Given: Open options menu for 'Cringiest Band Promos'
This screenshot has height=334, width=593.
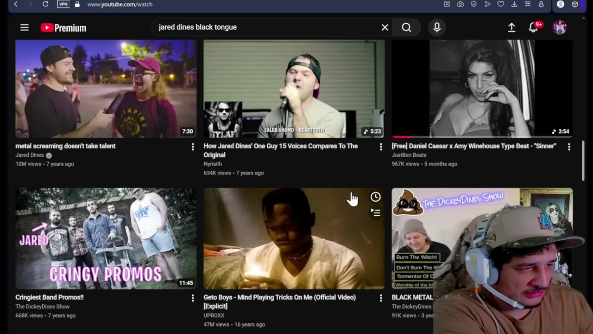Looking at the screenshot, I should pyautogui.click(x=193, y=298).
